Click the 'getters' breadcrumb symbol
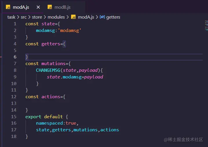 click(x=113, y=17)
